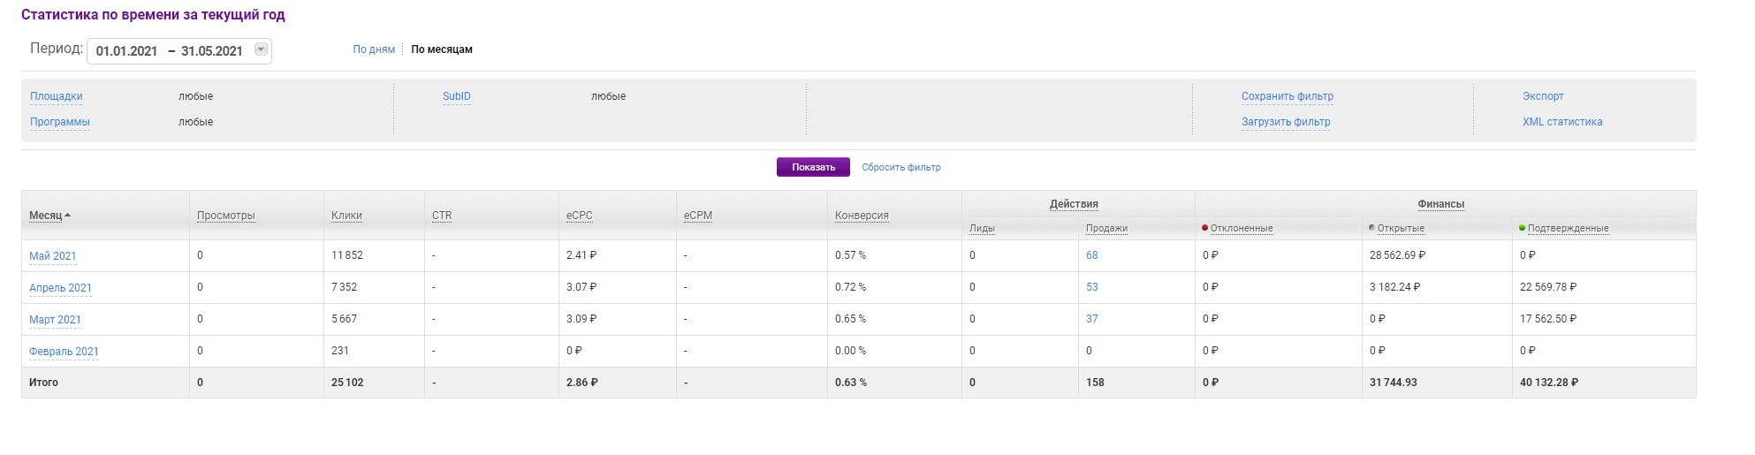Open the SubID filter selector
Viewport: 1755px width, 455px height.
coord(456,96)
